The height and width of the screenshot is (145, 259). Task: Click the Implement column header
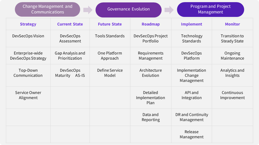click(x=192, y=24)
